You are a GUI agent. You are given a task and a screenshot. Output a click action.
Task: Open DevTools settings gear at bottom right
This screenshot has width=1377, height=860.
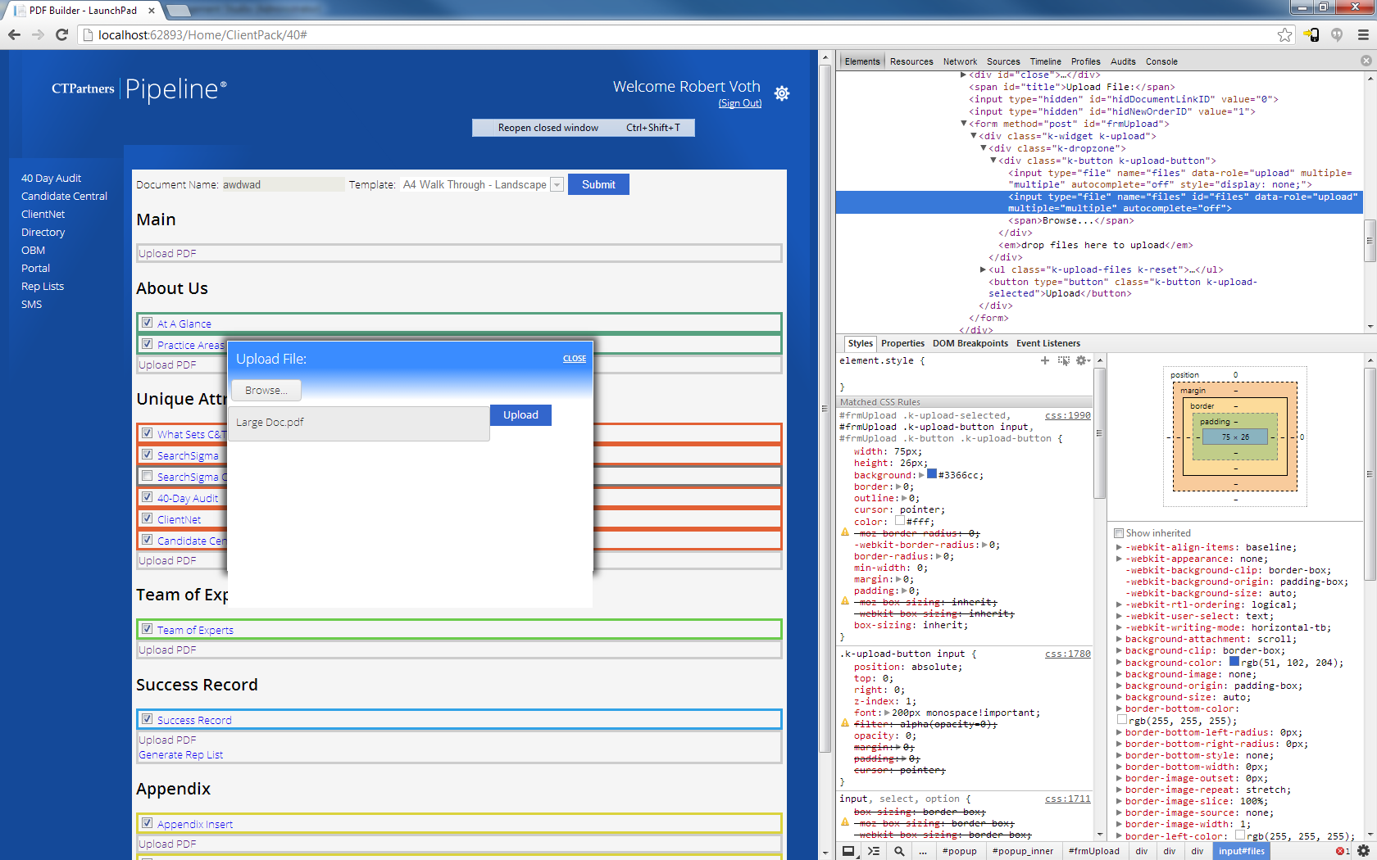tap(1363, 851)
